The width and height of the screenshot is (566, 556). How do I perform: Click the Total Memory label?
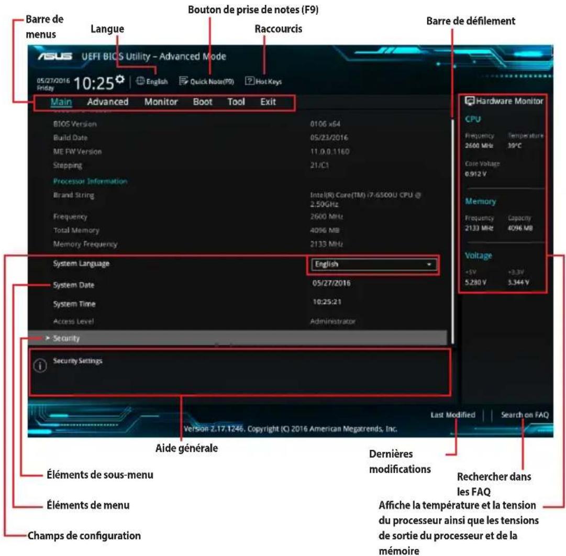click(76, 230)
